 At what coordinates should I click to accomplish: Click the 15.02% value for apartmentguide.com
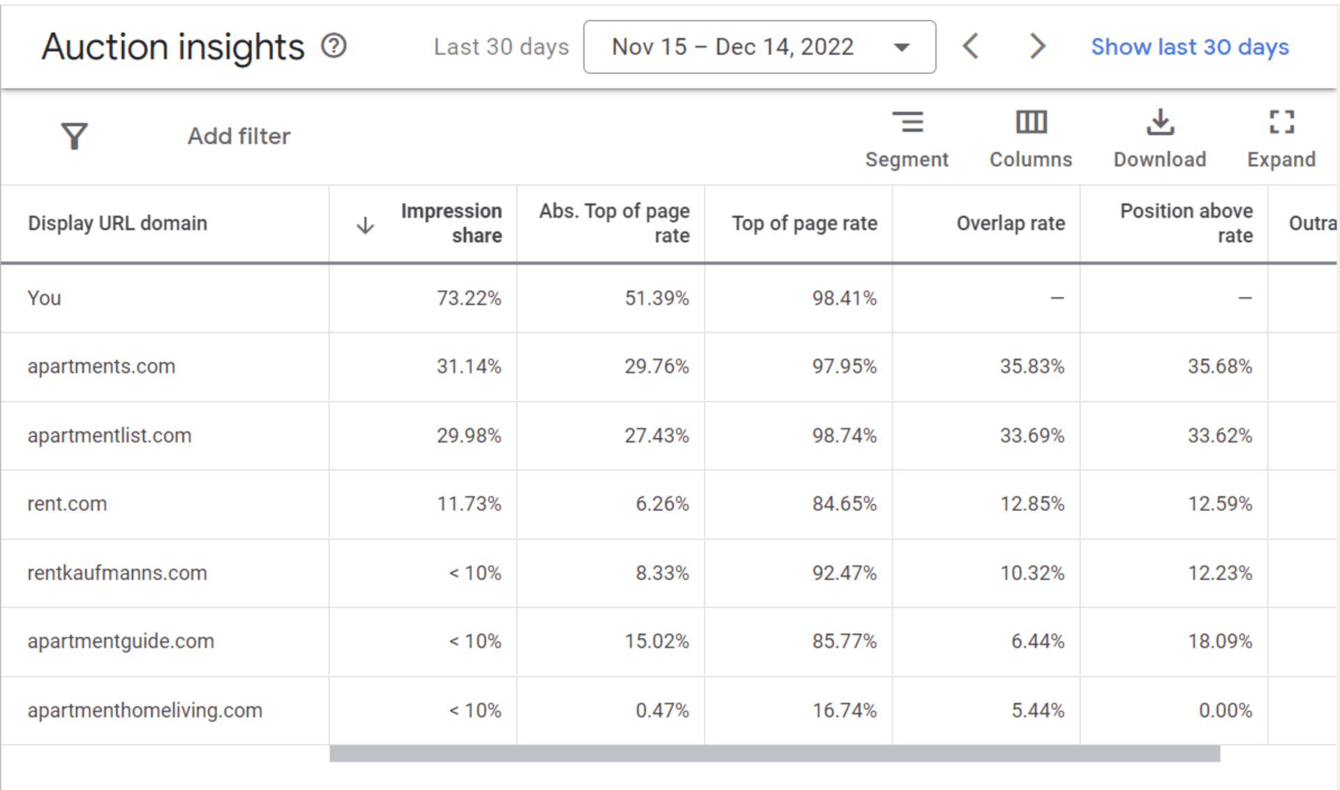(657, 641)
